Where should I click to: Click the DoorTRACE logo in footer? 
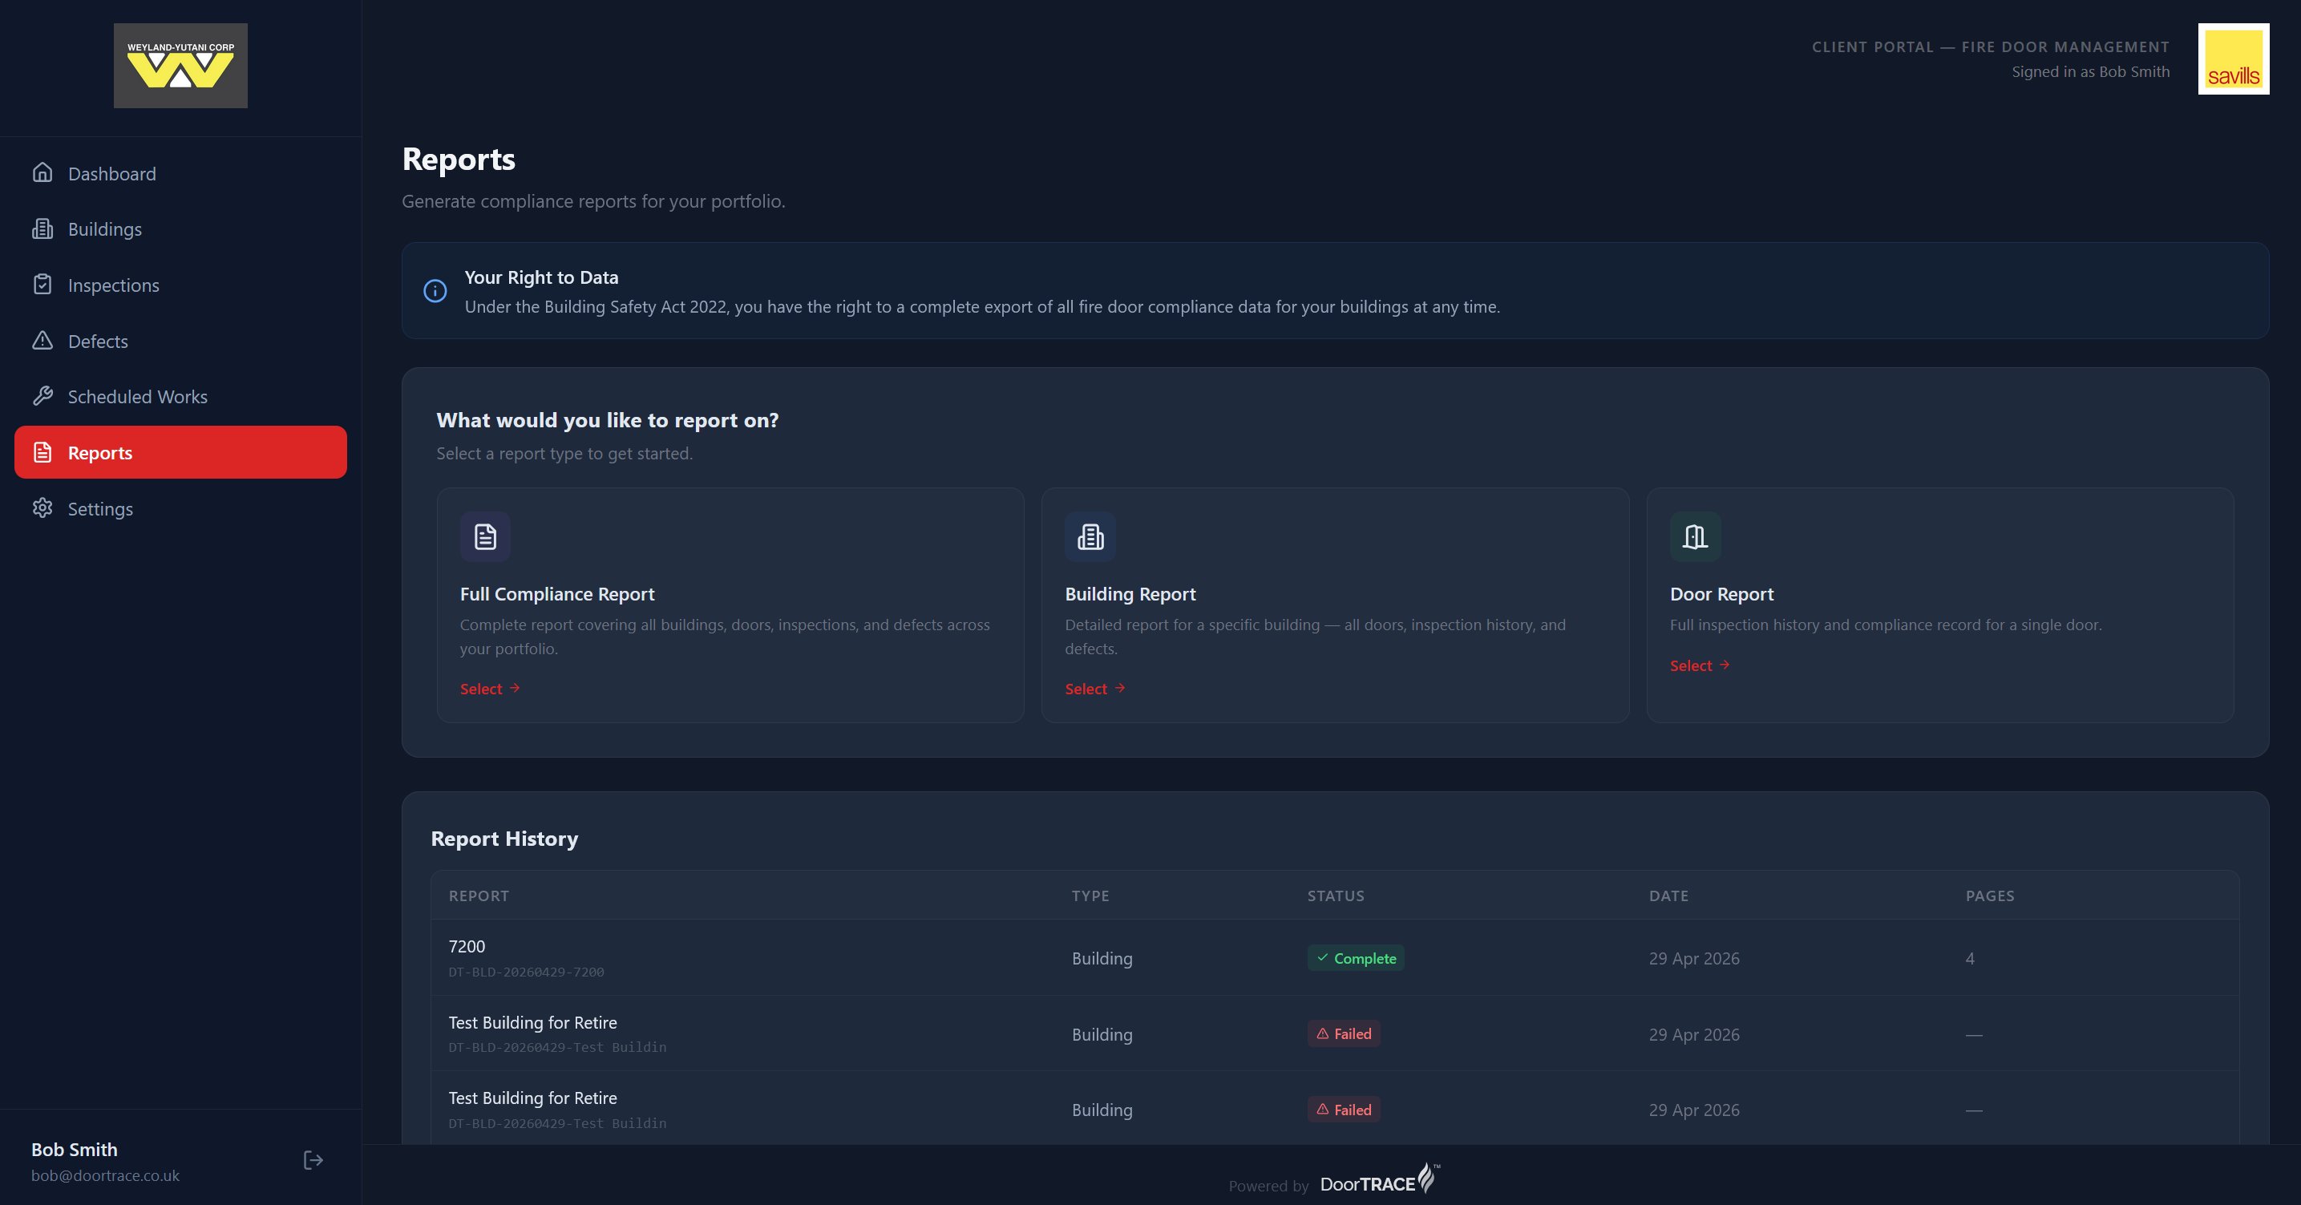(x=1380, y=1180)
